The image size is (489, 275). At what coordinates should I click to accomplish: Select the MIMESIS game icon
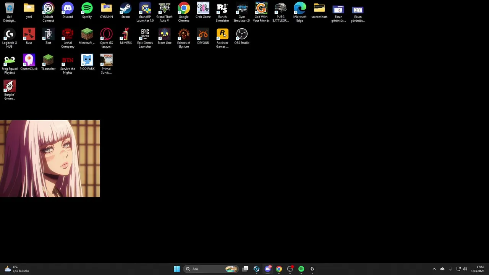125,37
